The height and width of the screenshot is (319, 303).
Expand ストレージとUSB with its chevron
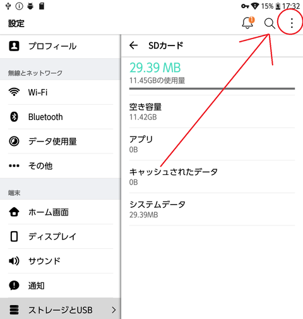point(114,310)
